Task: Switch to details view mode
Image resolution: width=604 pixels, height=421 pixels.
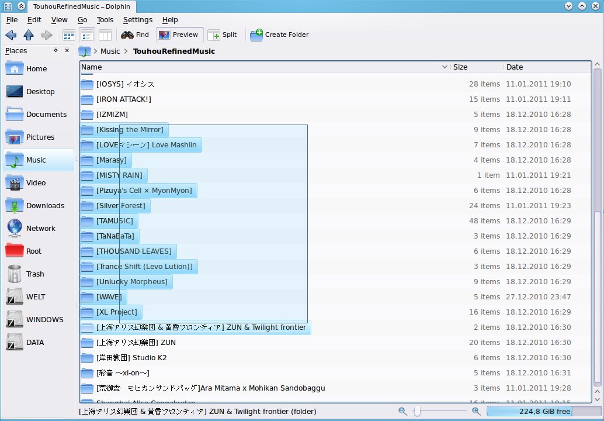Action: click(x=87, y=35)
